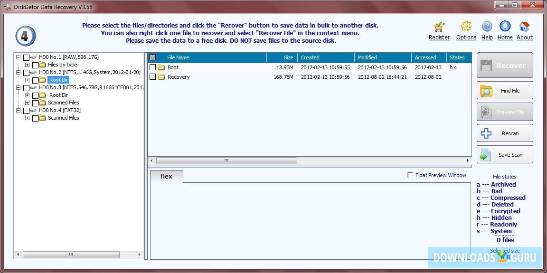Click the Recover button

click(505, 65)
